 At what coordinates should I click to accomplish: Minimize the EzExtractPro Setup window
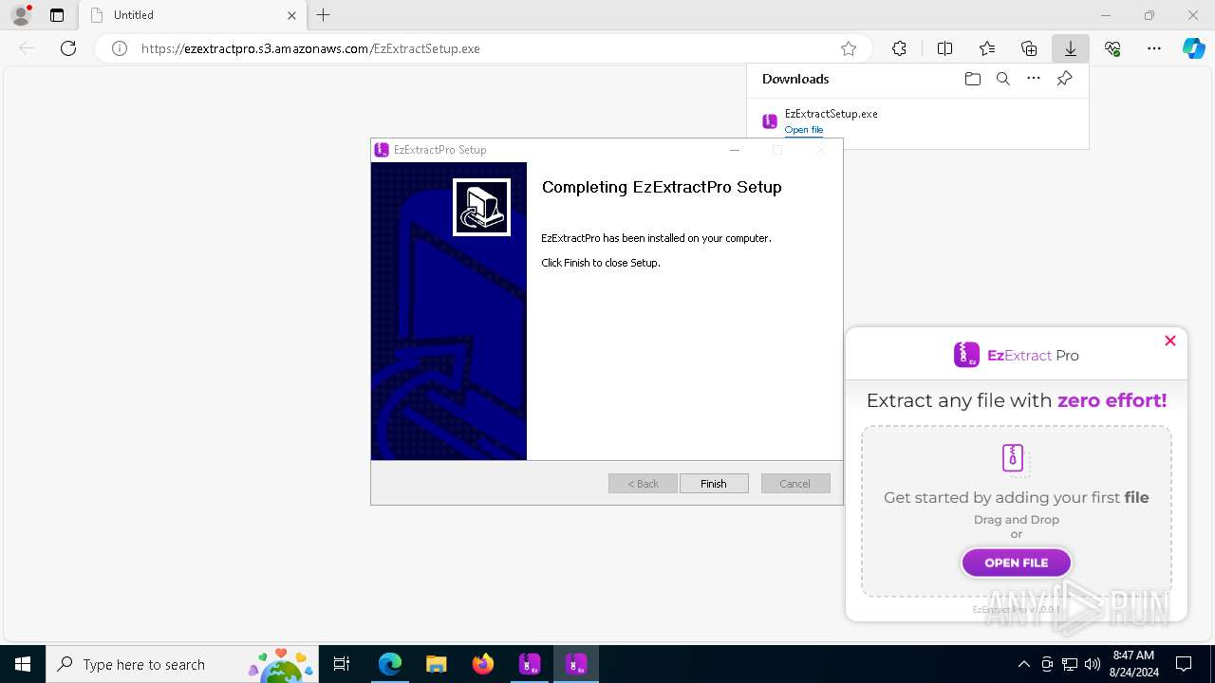734,150
